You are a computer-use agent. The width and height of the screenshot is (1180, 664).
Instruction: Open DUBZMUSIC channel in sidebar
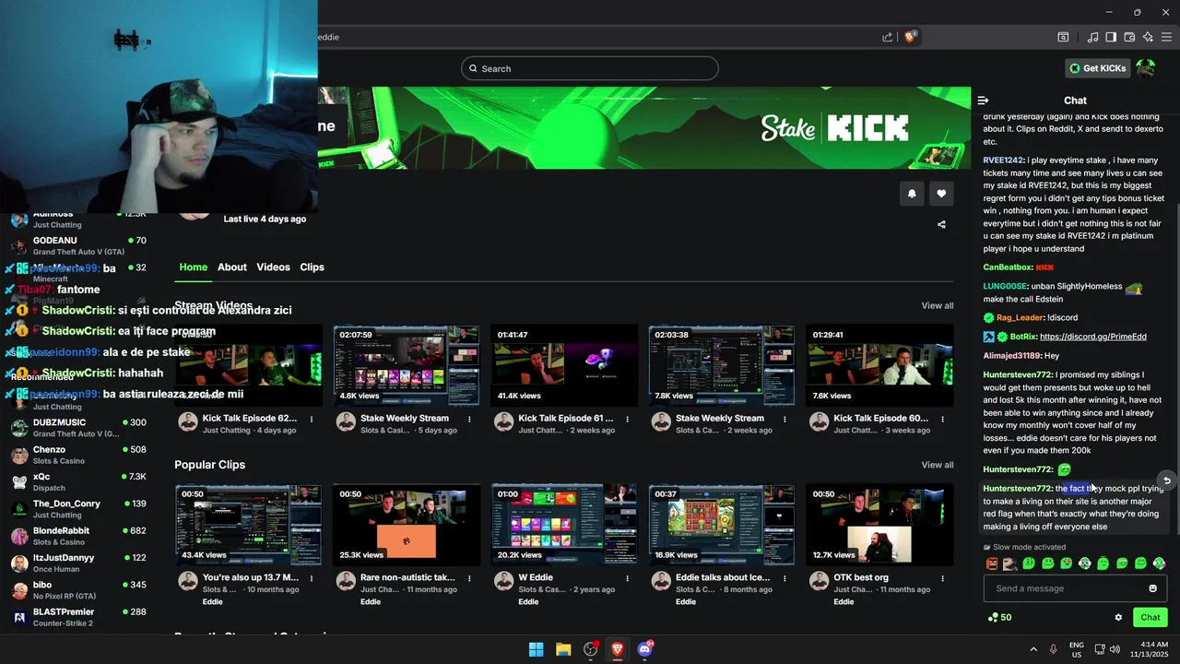79,428
